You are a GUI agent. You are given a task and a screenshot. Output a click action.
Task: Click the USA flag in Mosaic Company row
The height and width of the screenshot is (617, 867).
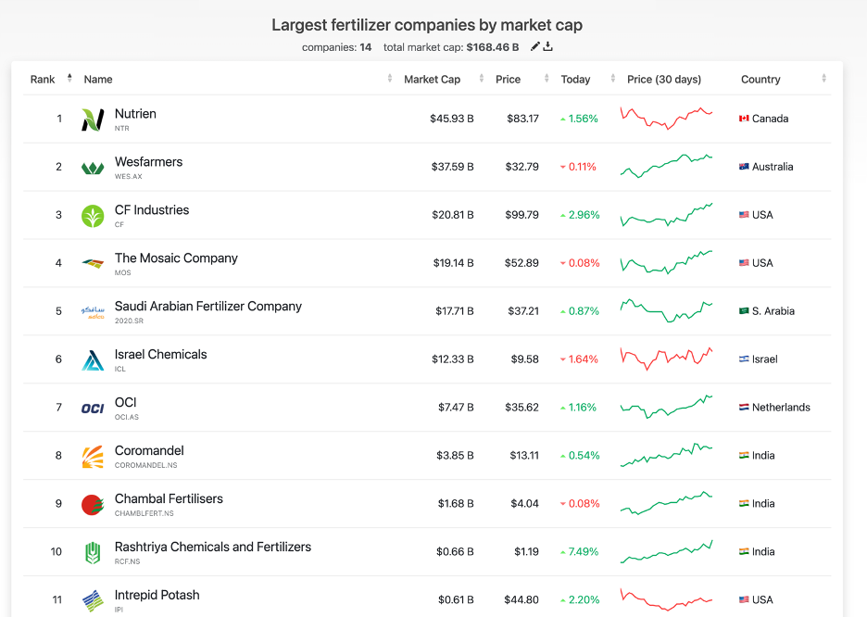pyautogui.click(x=744, y=262)
